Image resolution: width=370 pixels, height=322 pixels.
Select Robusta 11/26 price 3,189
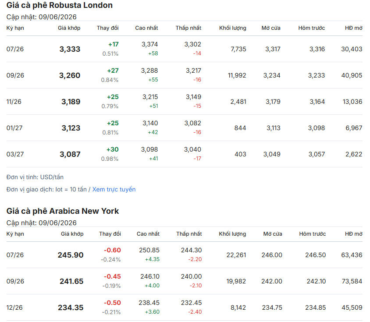[x=71, y=102]
